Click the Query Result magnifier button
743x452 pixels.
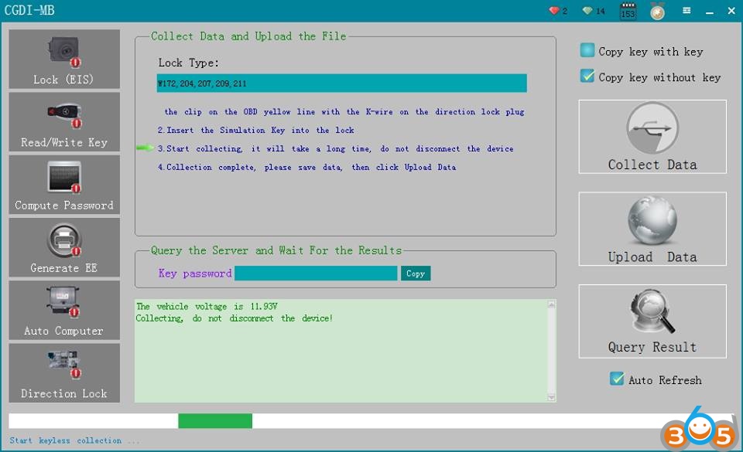point(652,321)
